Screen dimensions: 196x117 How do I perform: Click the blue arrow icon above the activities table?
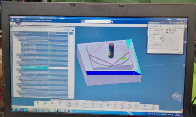pos(73,30)
